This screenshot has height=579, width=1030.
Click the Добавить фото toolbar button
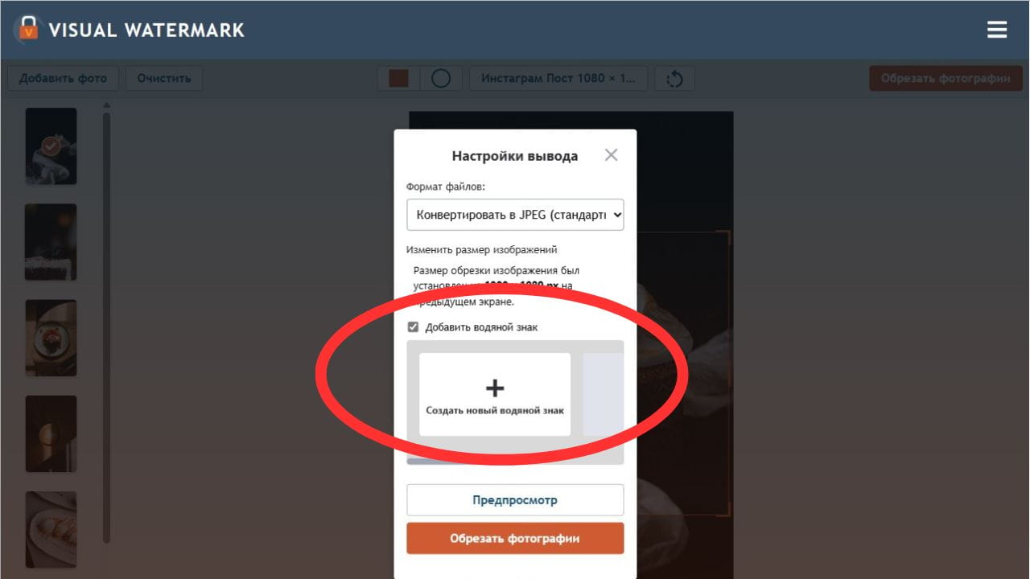pos(63,79)
